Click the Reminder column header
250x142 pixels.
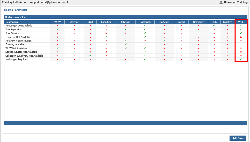point(198,22)
